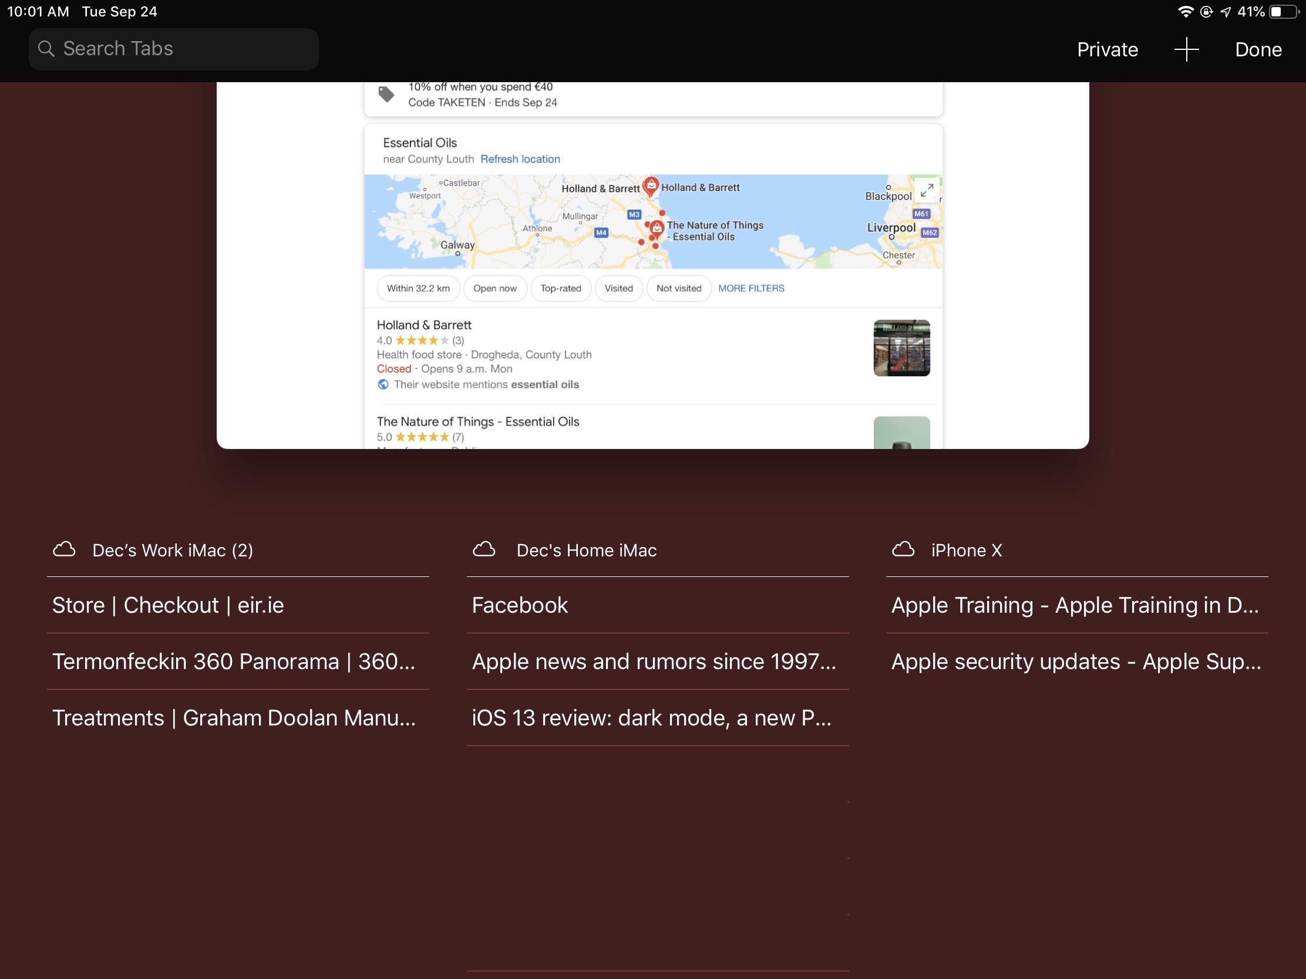Open the Holland & Barrett listing title
The height and width of the screenshot is (979, 1306).
424,325
